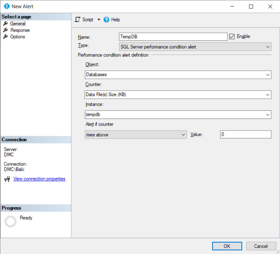Screen dimensions: 280x254
Task: Click the wrench icon beside Options
Action: (x=5, y=36)
